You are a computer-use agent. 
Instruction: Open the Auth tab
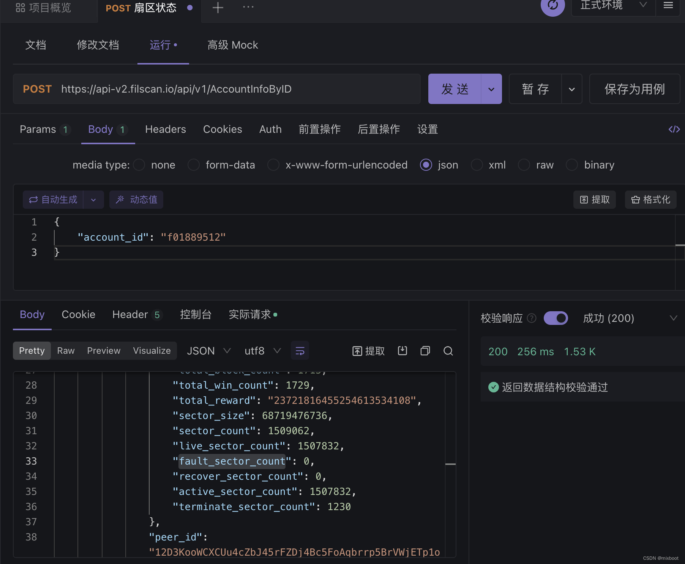[270, 129]
